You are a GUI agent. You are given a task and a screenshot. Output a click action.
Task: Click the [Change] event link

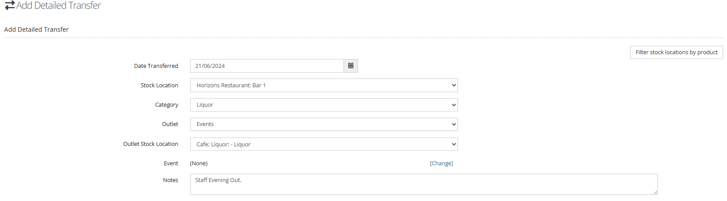[441, 163]
